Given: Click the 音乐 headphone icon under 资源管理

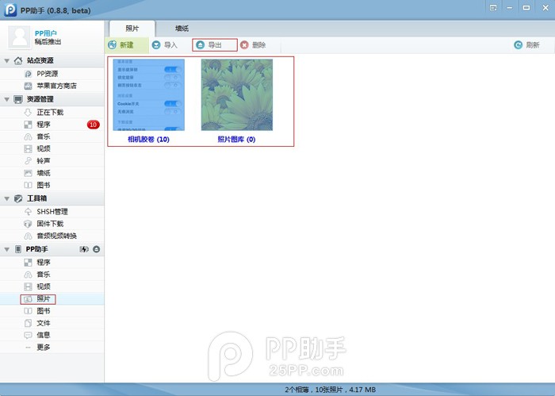Looking at the screenshot, I should pos(28,136).
